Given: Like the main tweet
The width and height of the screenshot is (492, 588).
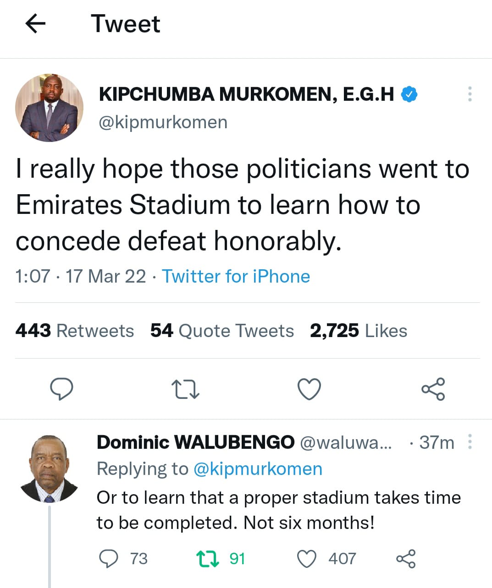Looking at the screenshot, I should point(309,389).
